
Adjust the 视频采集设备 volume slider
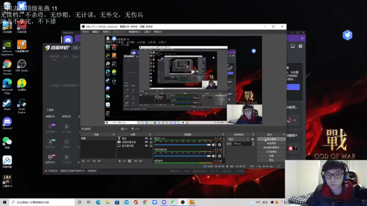click(183, 156)
